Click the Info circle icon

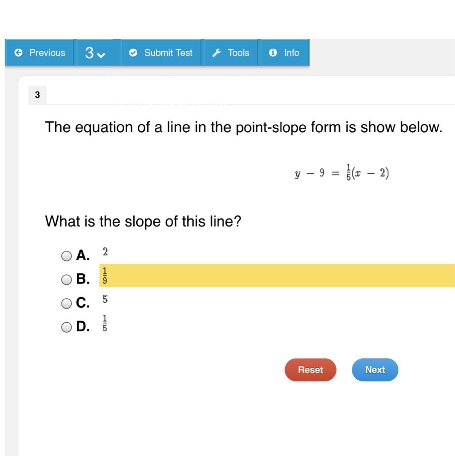click(x=273, y=53)
